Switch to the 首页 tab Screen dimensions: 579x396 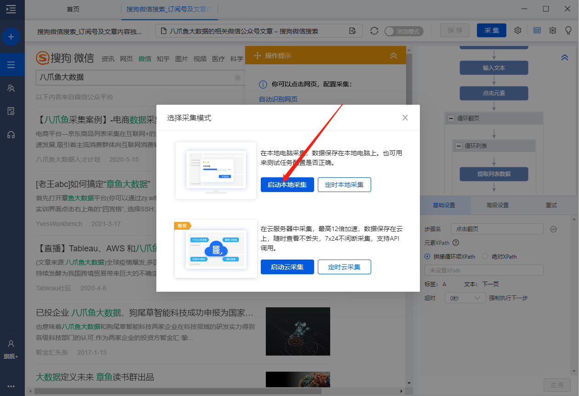[73, 9]
